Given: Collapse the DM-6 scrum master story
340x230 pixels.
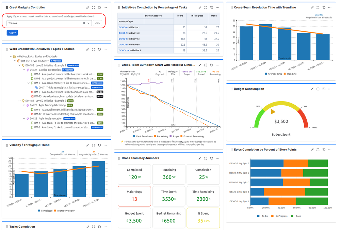Looking at the screenshot, I should click(x=28, y=83).
